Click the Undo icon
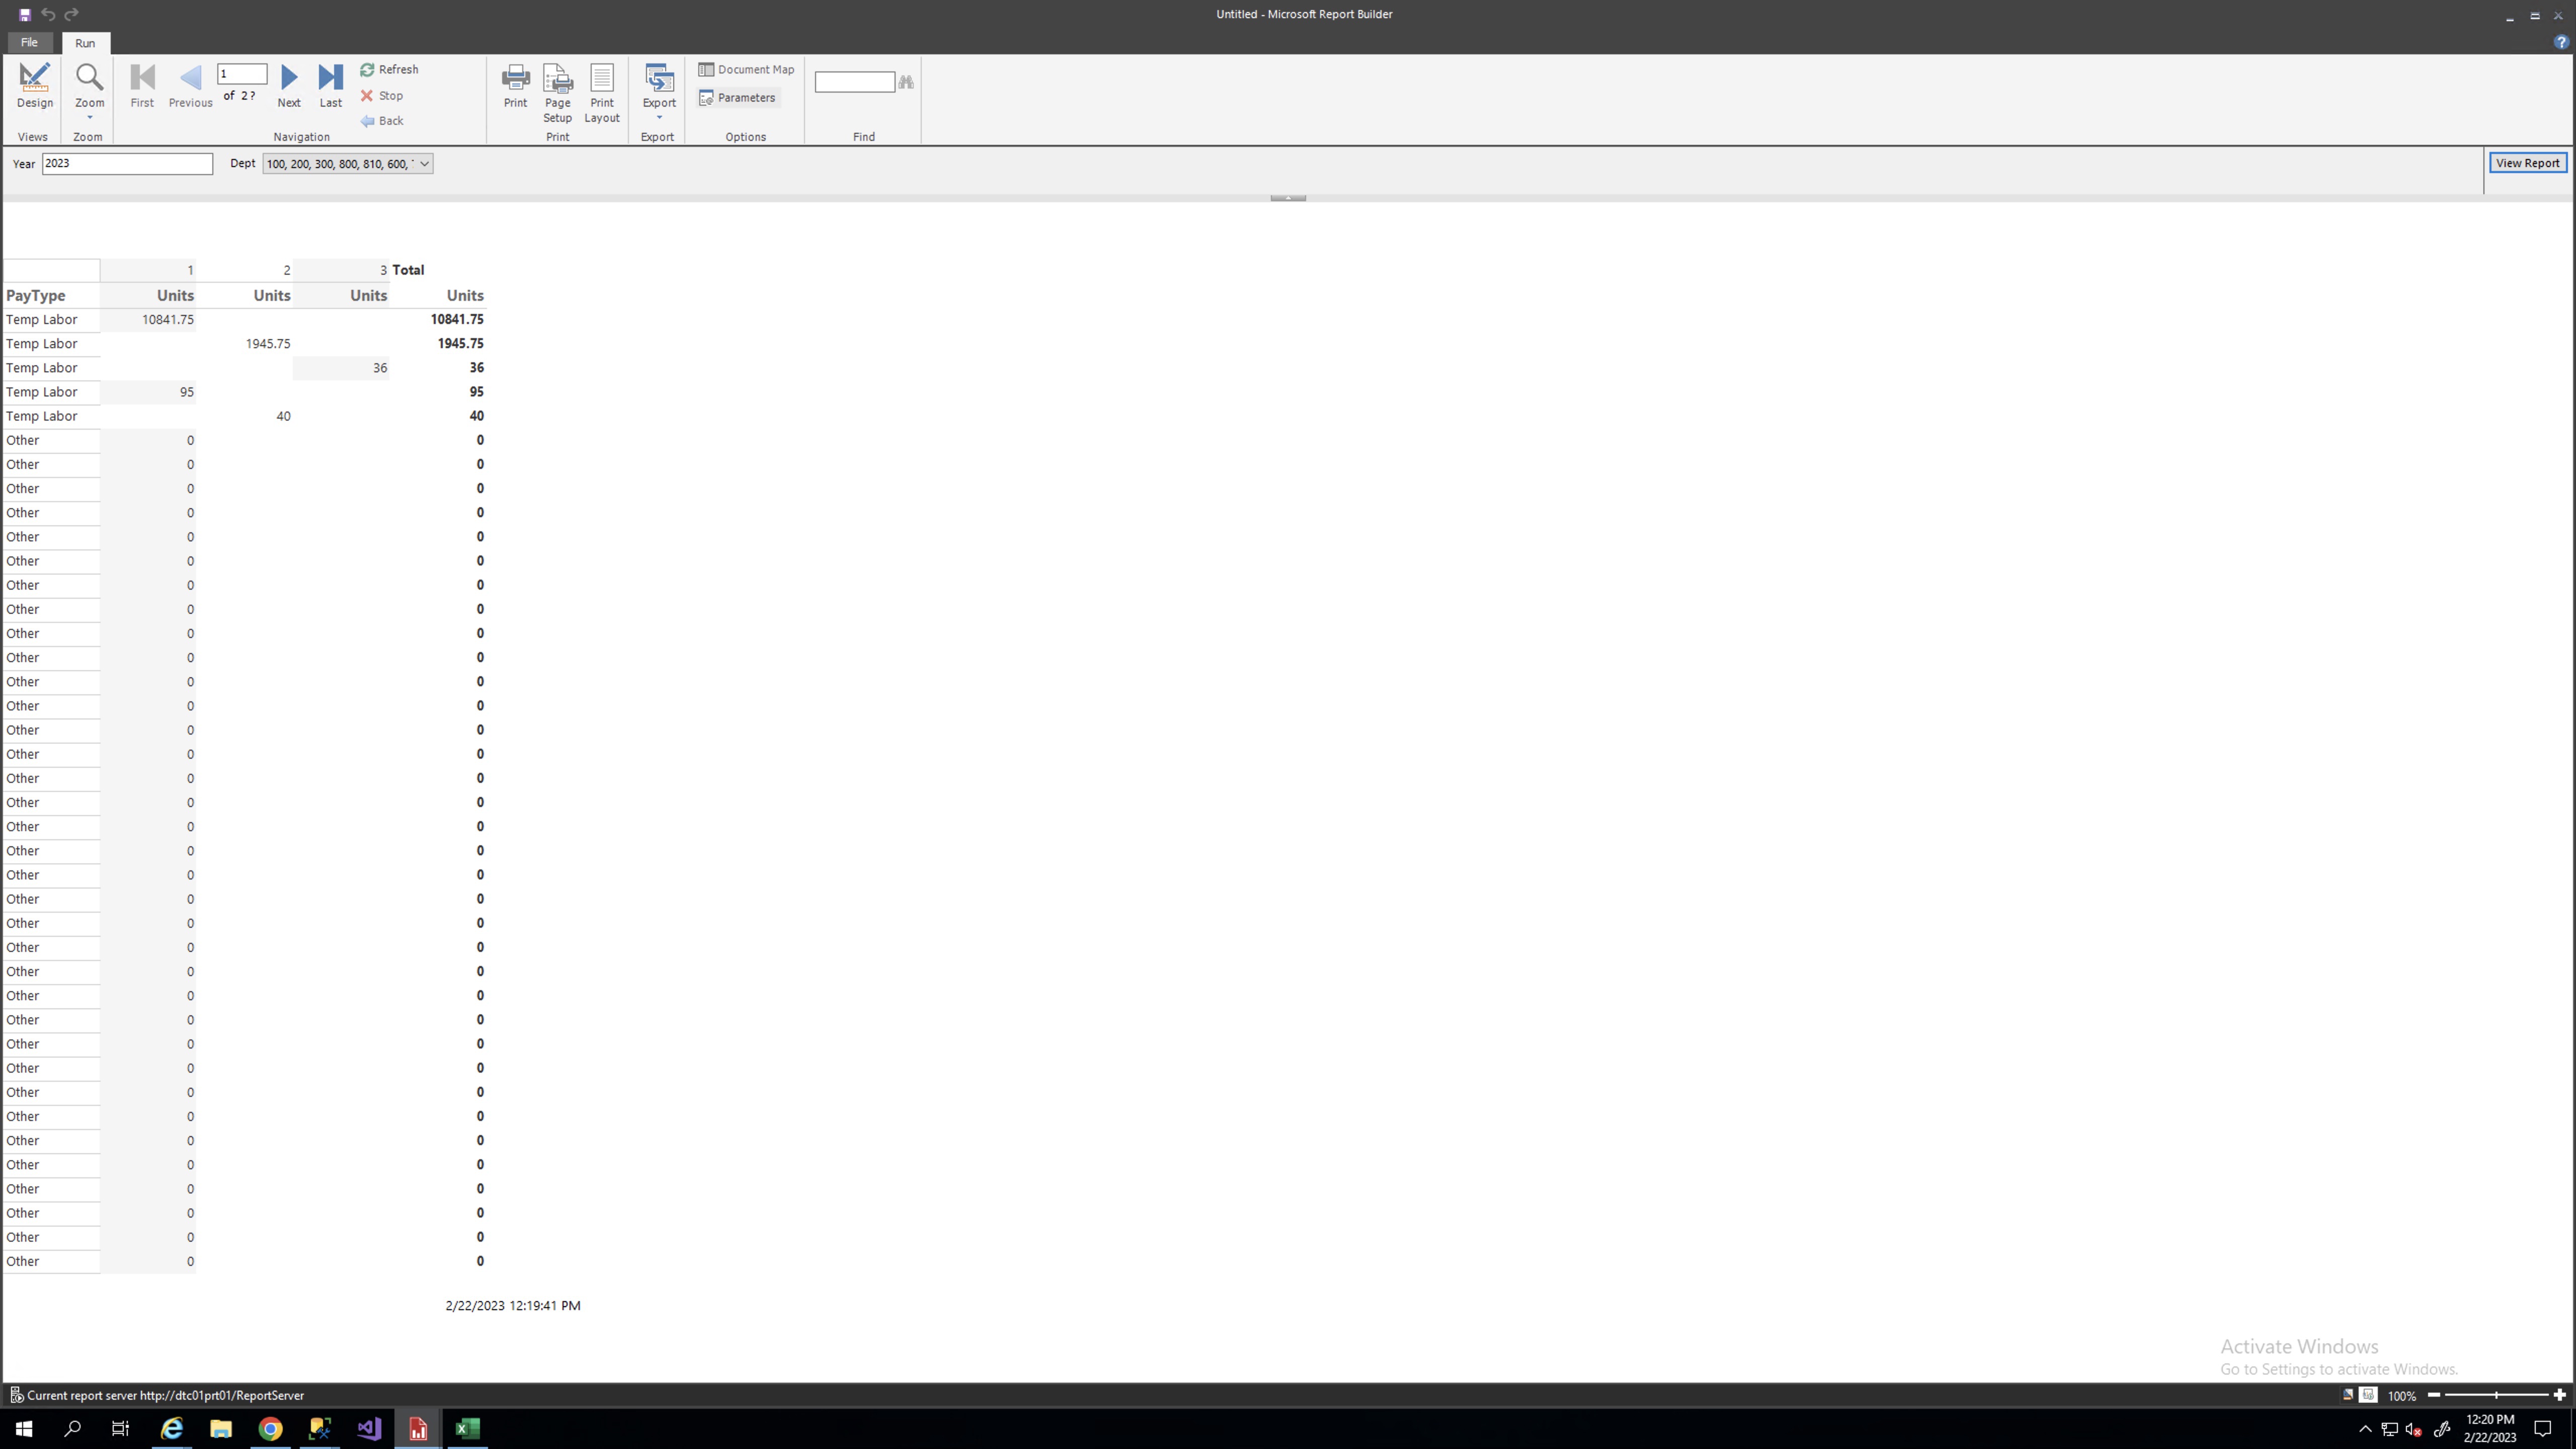Image resolution: width=2576 pixels, height=1449 pixels. click(x=48, y=15)
